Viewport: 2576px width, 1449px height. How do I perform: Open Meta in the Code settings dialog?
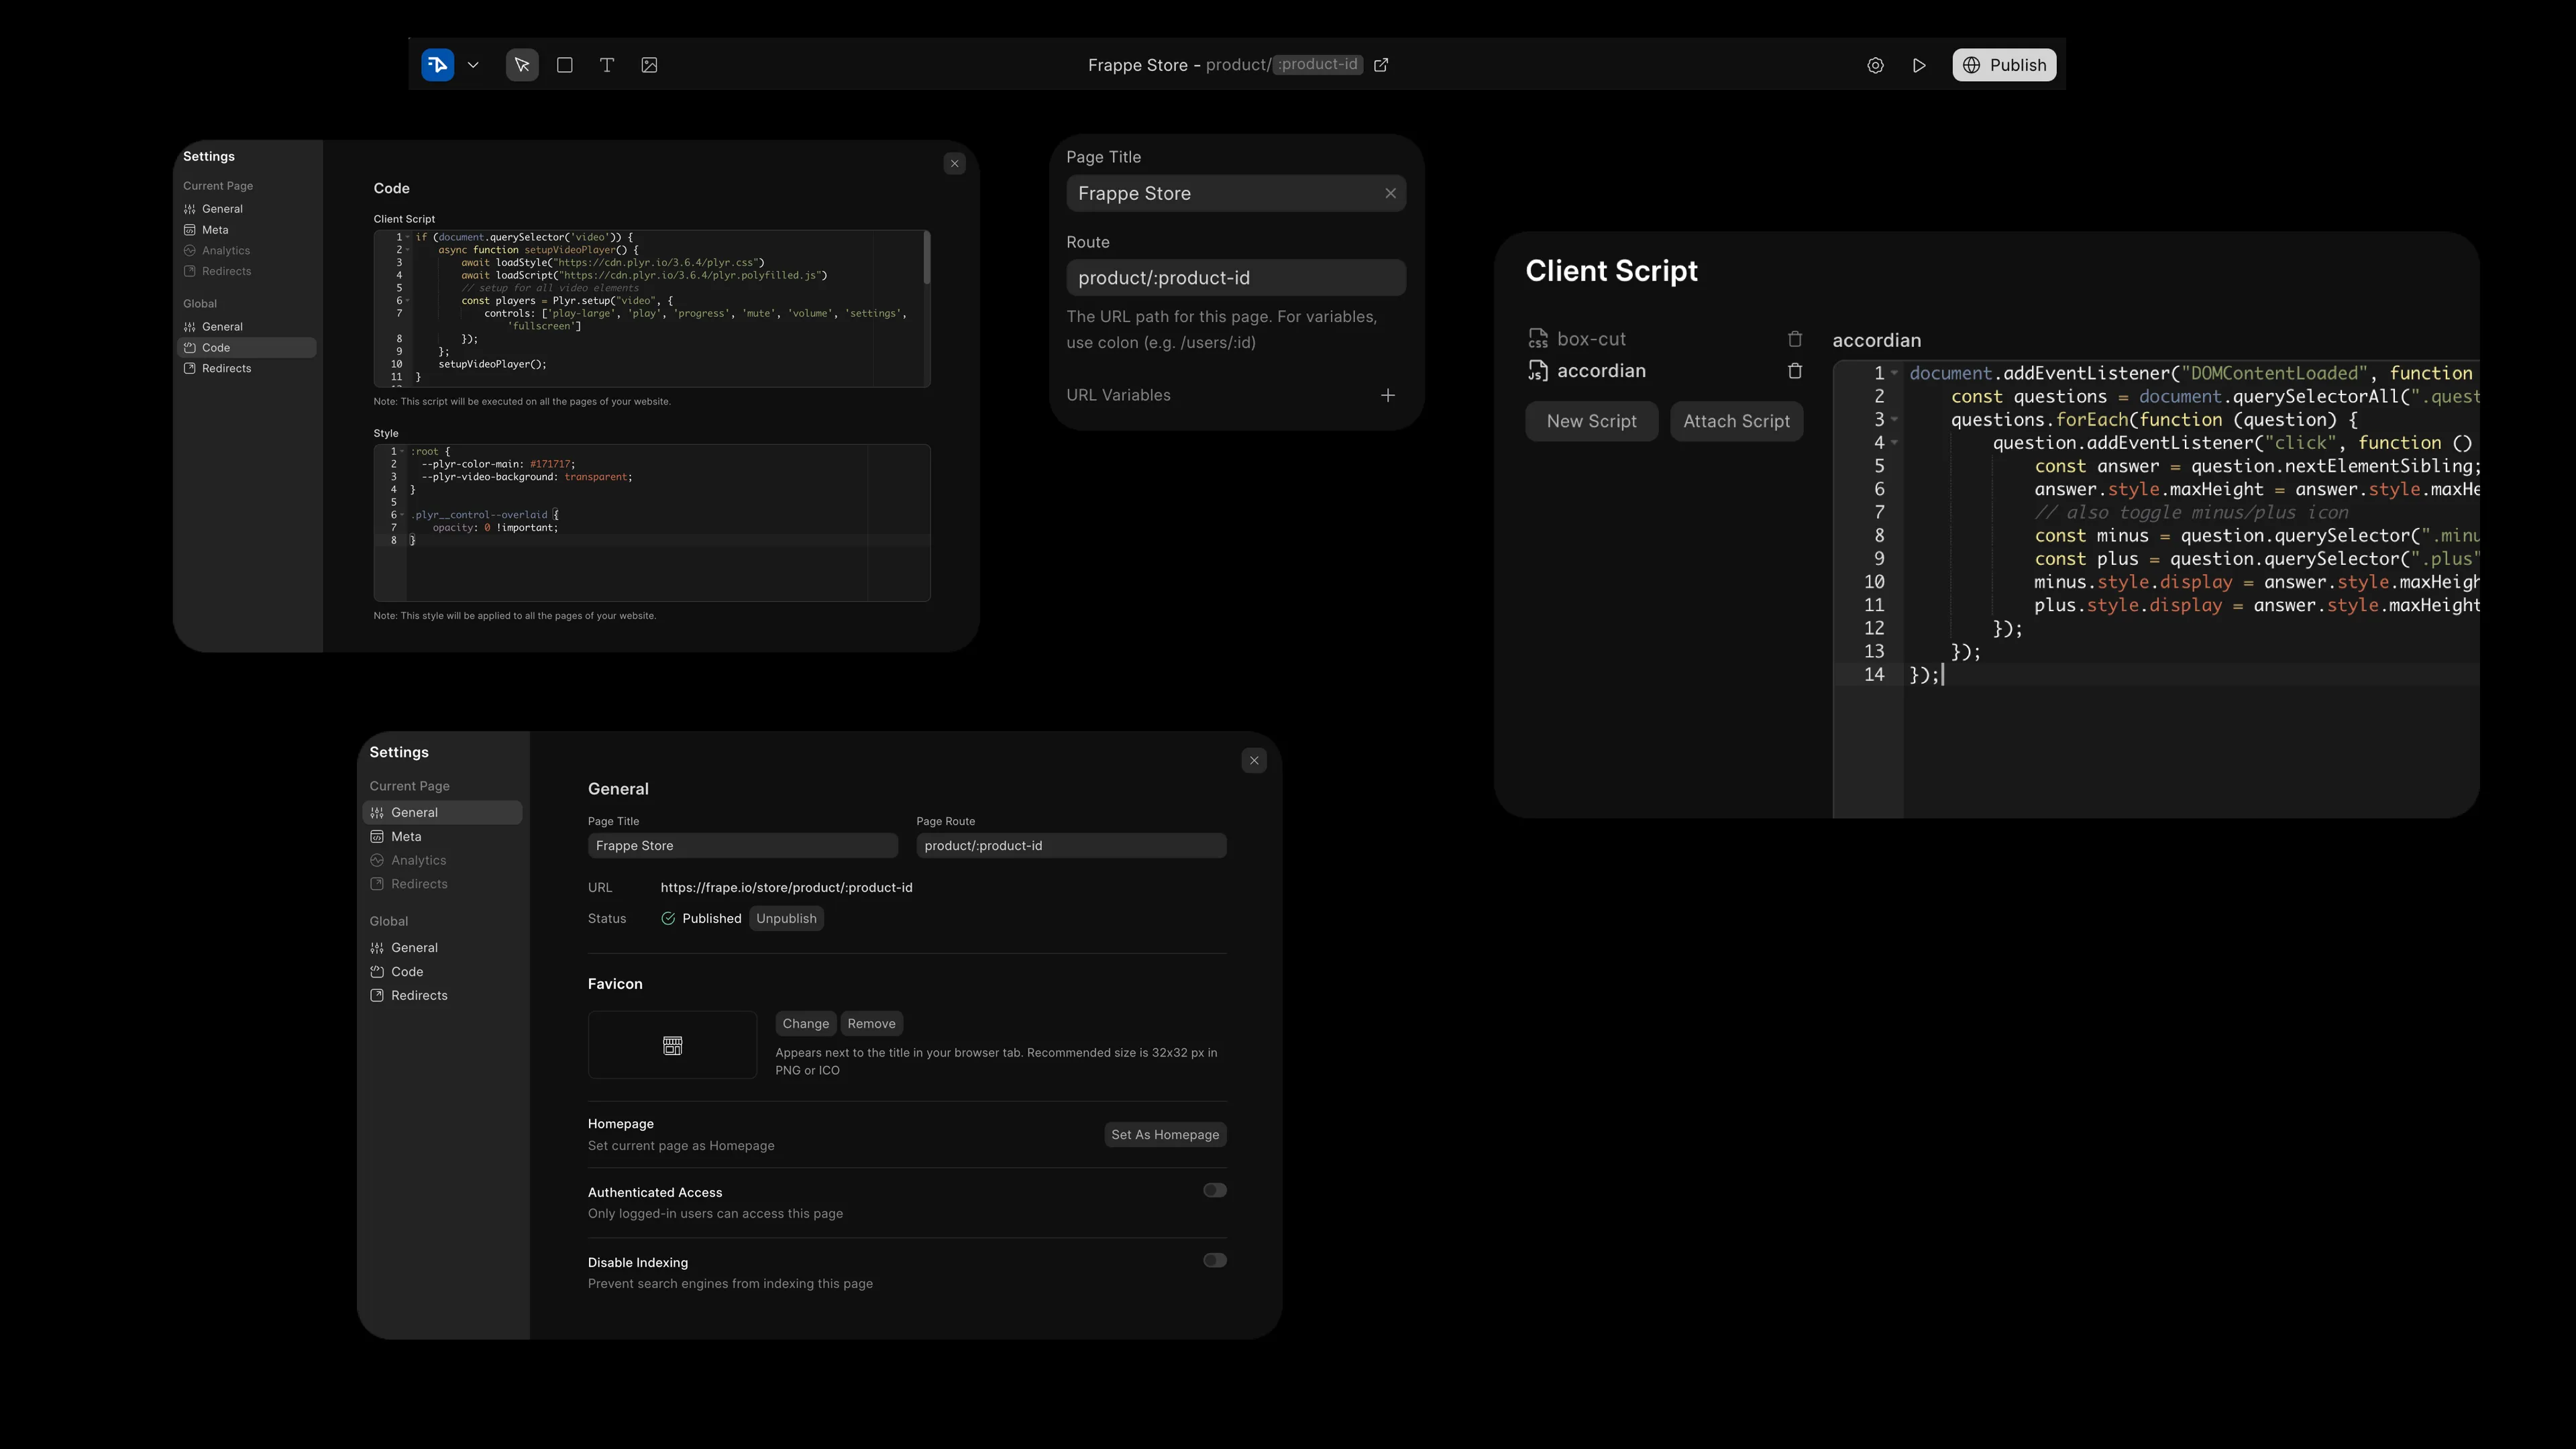coord(247,230)
